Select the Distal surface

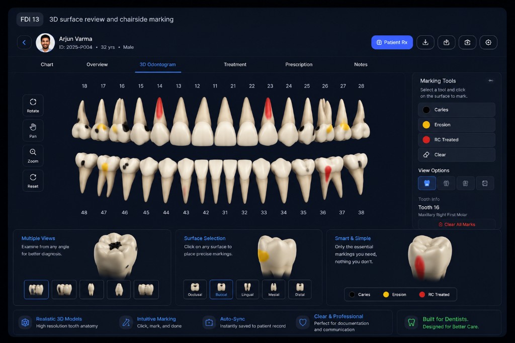[x=300, y=290]
